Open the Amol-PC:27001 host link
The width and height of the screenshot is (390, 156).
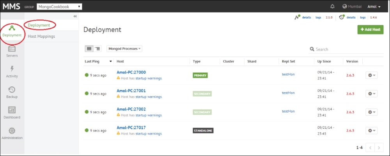point(131,91)
